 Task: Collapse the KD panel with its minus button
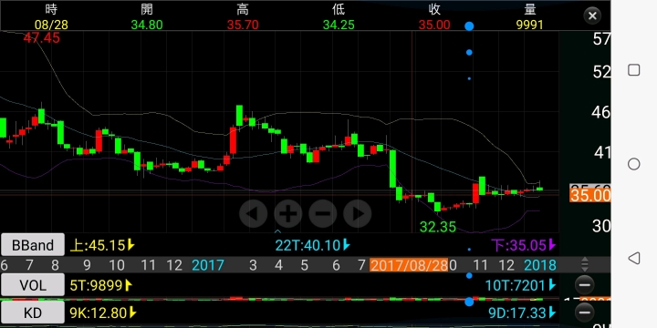pos(584,313)
